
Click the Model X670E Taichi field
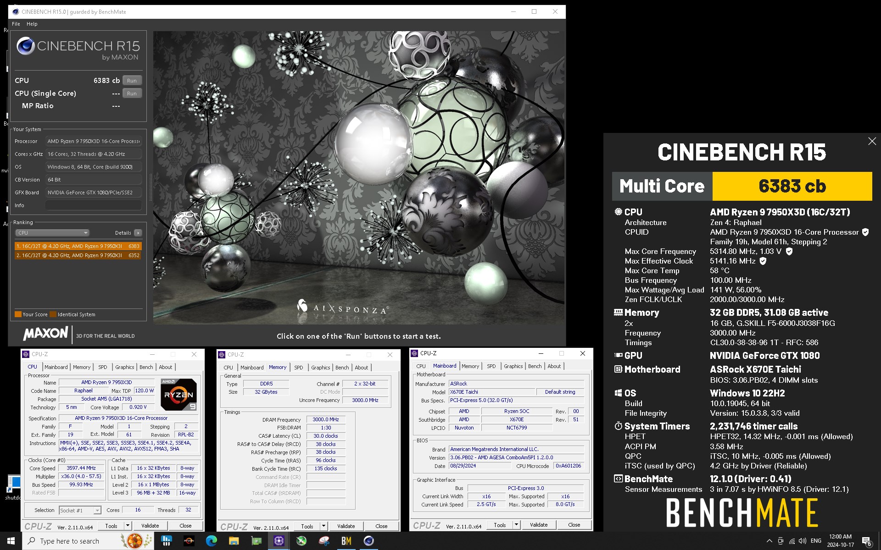(x=492, y=392)
